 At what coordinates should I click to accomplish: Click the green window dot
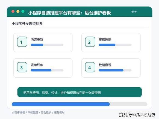(23, 11)
